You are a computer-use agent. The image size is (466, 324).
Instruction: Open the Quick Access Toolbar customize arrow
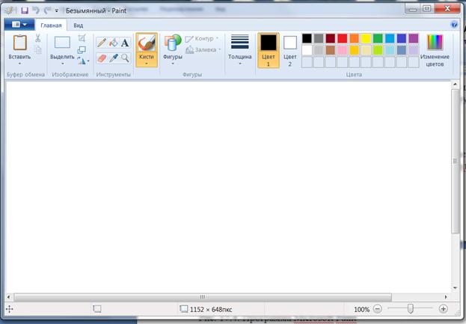click(56, 10)
